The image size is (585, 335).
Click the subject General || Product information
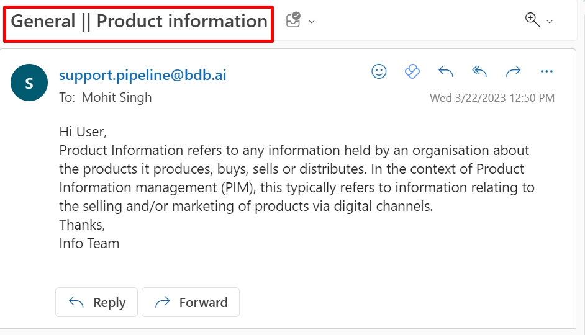tap(139, 22)
